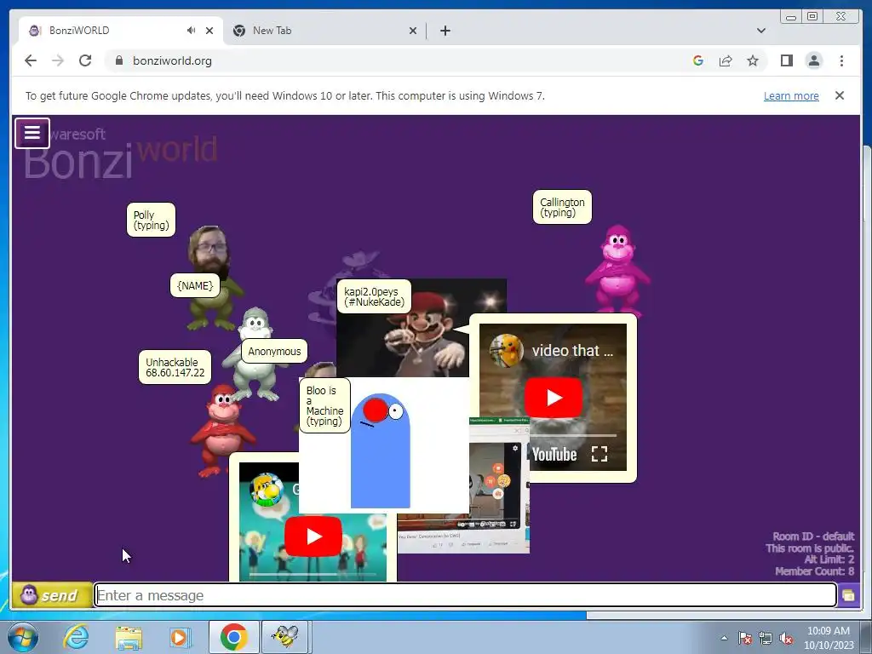Screen dimensions: 872x654
Task: Bookmark this page with the star
Action: pyautogui.click(x=753, y=60)
